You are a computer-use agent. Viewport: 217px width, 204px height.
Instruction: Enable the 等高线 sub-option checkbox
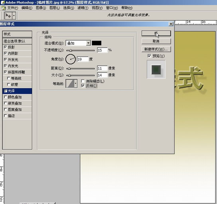click(8, 78)
